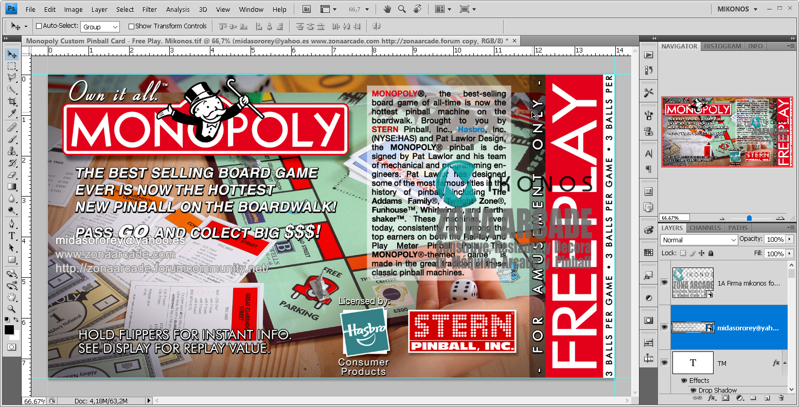Open the Styles panel fx icon in dock
This screenshot has width=799, height=407.
[648, 276]
